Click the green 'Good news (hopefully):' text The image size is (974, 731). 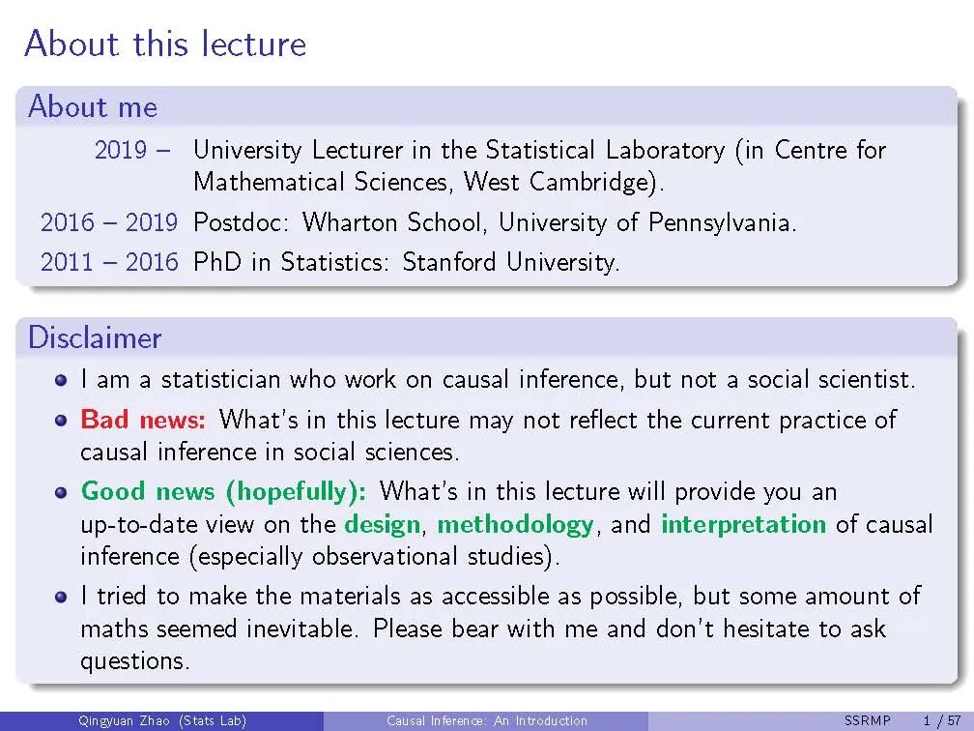[x=223, y=491]
